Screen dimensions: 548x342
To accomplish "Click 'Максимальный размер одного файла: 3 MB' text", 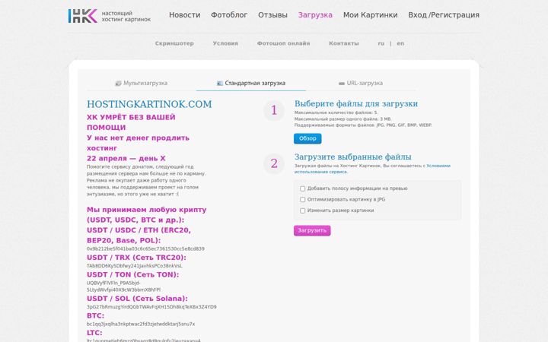I will coord(342,119).
